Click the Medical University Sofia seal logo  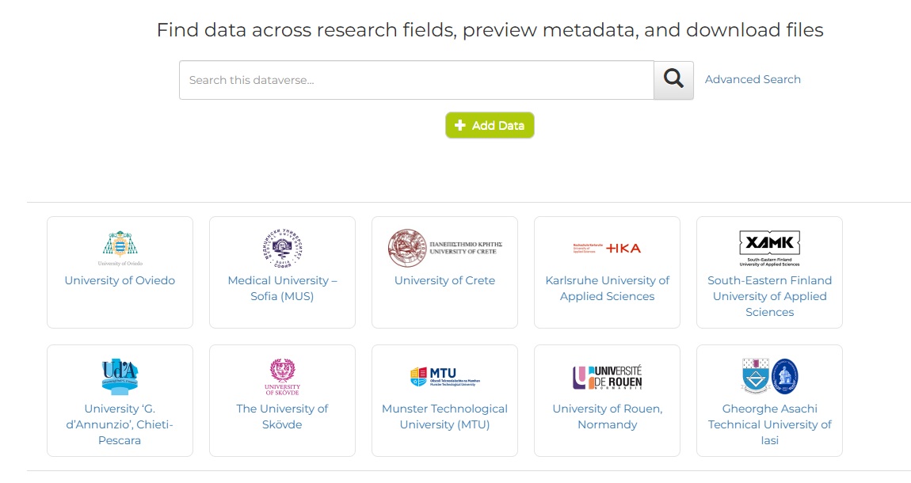coord(282,248)
